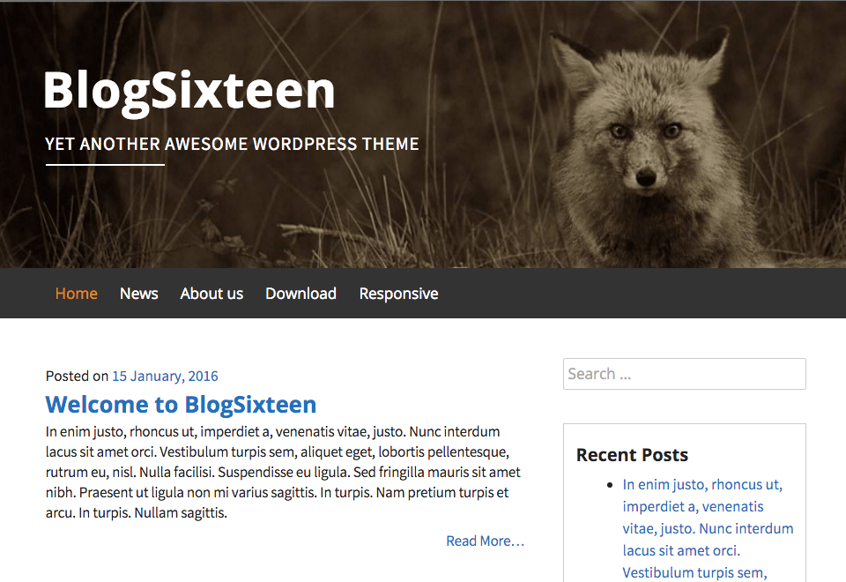Navigate to the Download page
Screen dimensions: 846x582
coord(301,294)
